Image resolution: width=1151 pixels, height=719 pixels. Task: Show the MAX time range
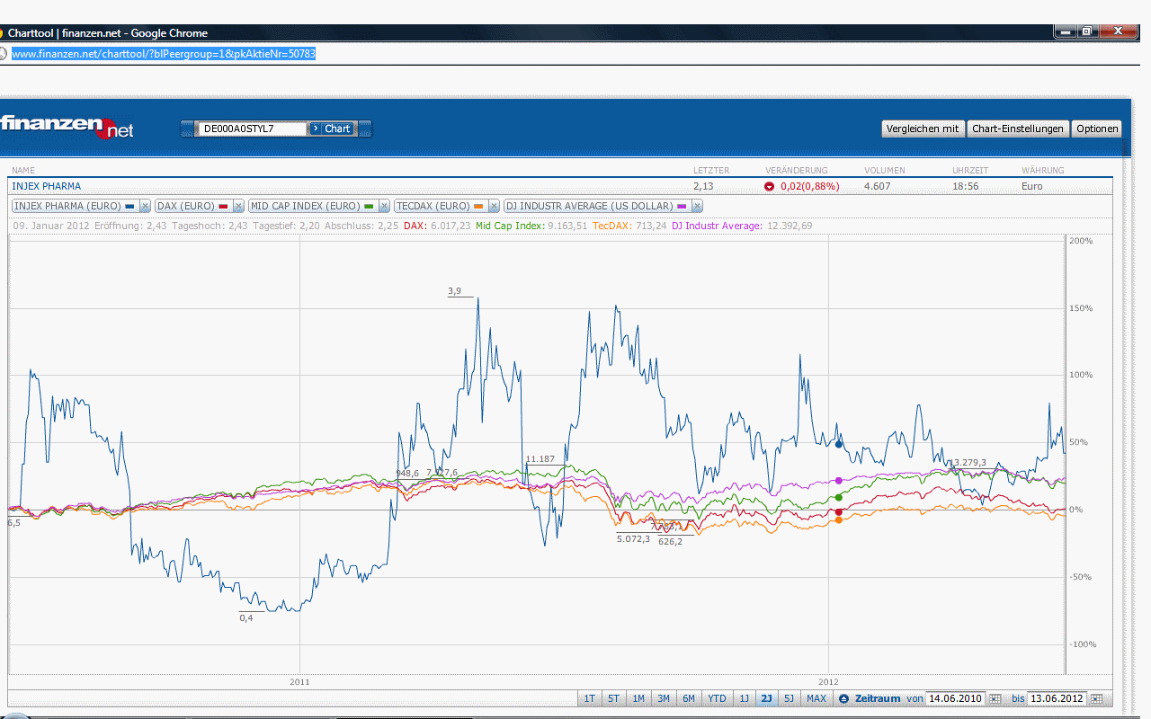(816, 698)
